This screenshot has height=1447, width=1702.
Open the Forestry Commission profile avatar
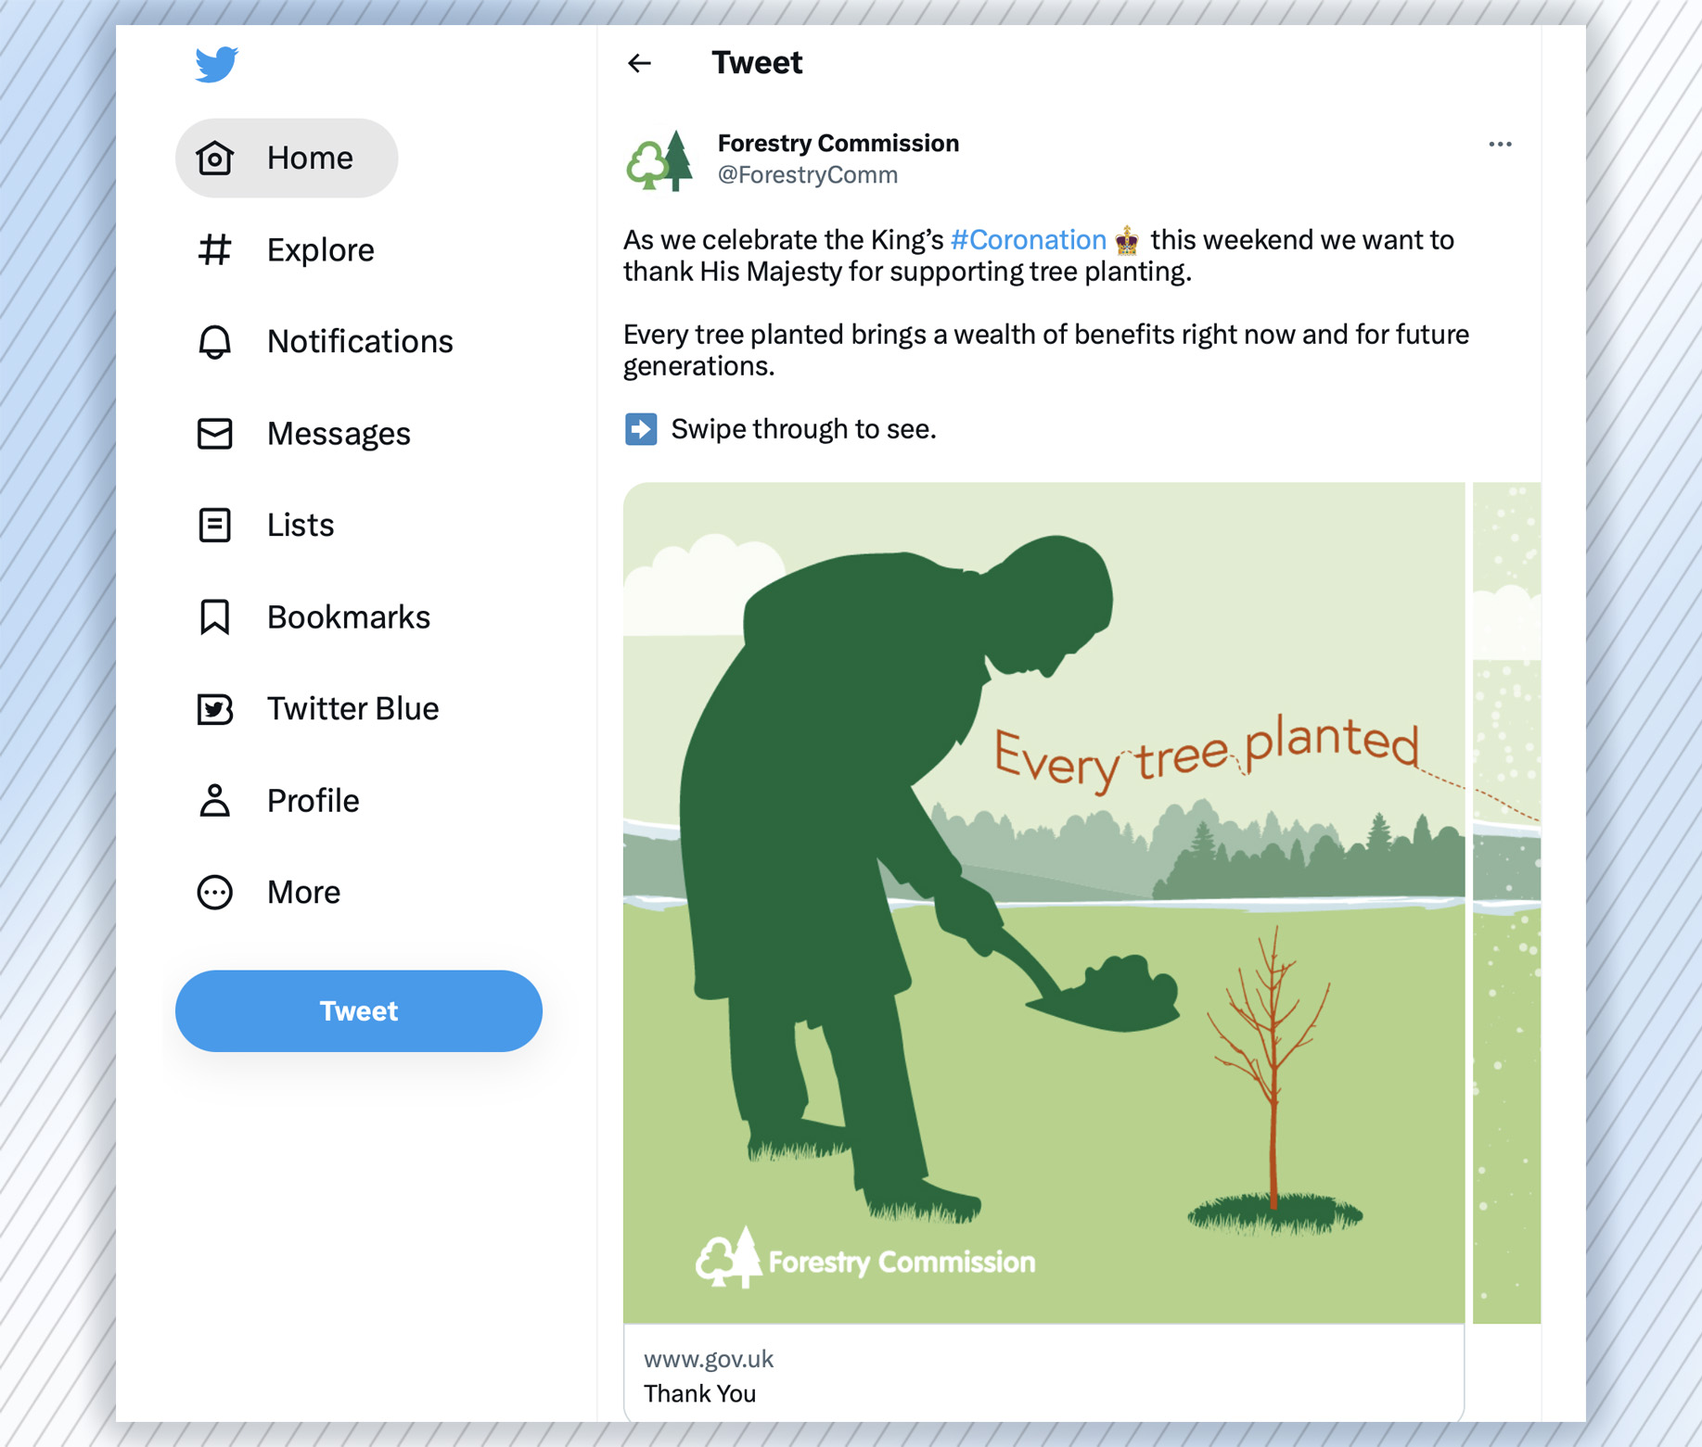click(660, 159)
